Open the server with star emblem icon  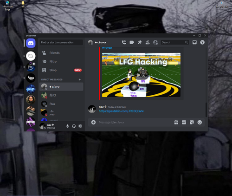31,67
